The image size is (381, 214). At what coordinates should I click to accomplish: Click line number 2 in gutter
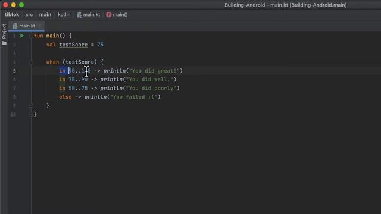14,45
